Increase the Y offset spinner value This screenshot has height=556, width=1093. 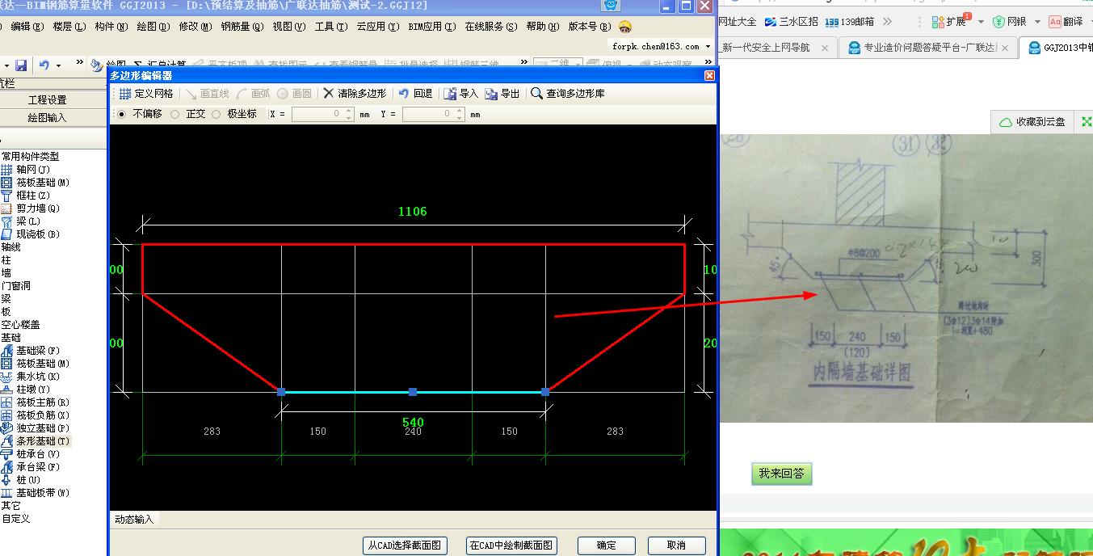(460, 111)
